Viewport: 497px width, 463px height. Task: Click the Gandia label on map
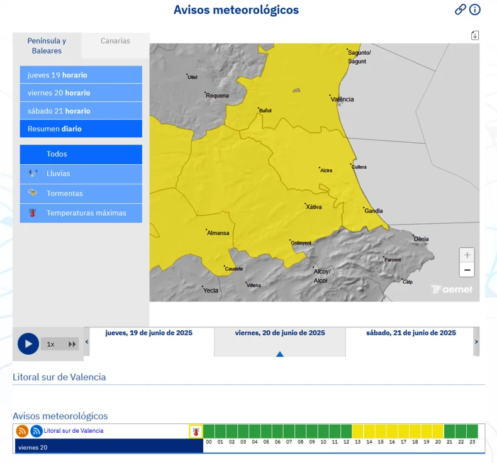pos(374,211)
